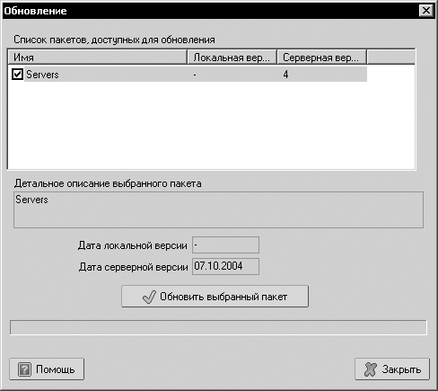Screen dimensions: 438x391
Task: Click the detailed description box showing Servers
Action: [x=218, y=209]
